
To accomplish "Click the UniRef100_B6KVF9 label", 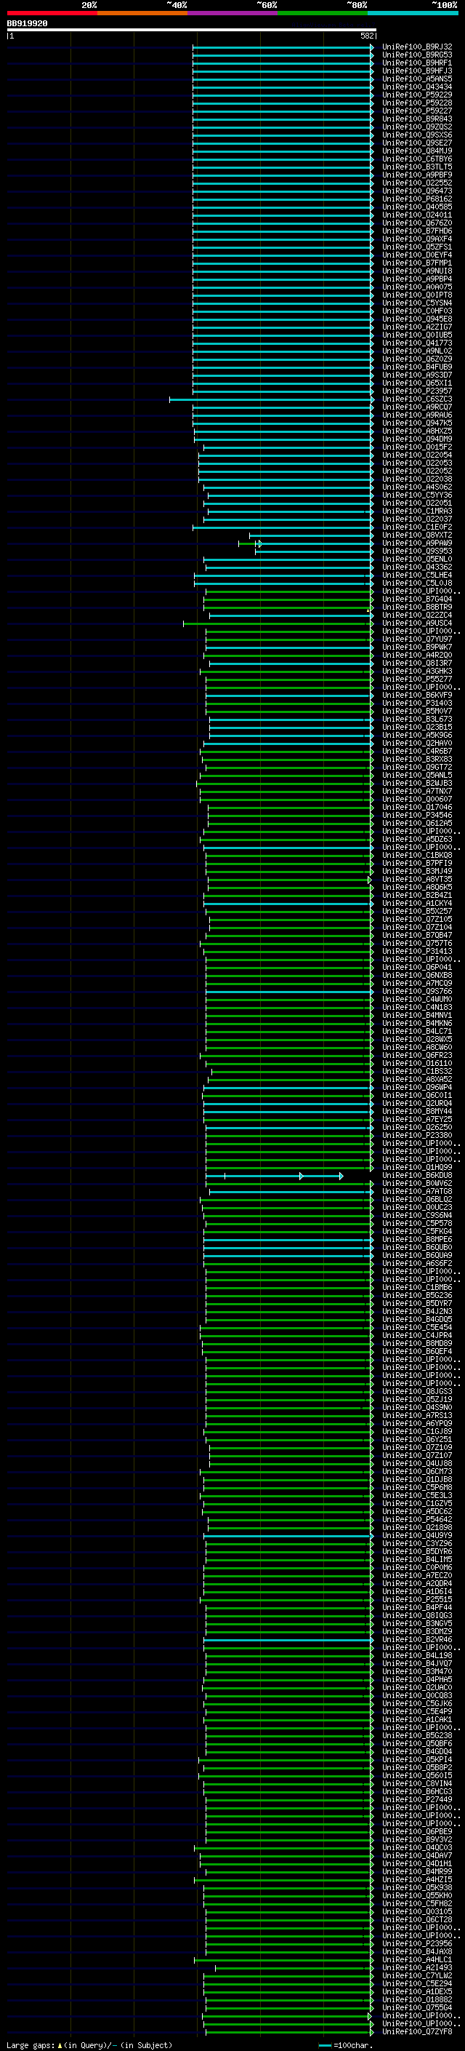I will (x=417, y=695).
